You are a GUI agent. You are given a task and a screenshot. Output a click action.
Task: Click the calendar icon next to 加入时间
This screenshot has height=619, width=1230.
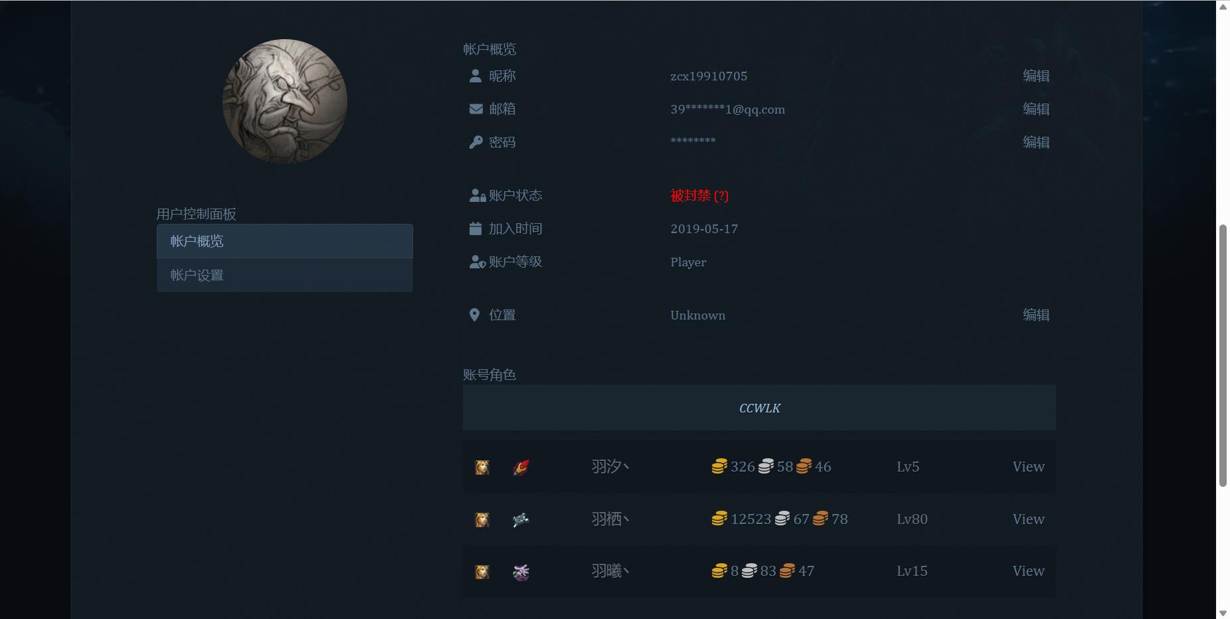[475, 228]
